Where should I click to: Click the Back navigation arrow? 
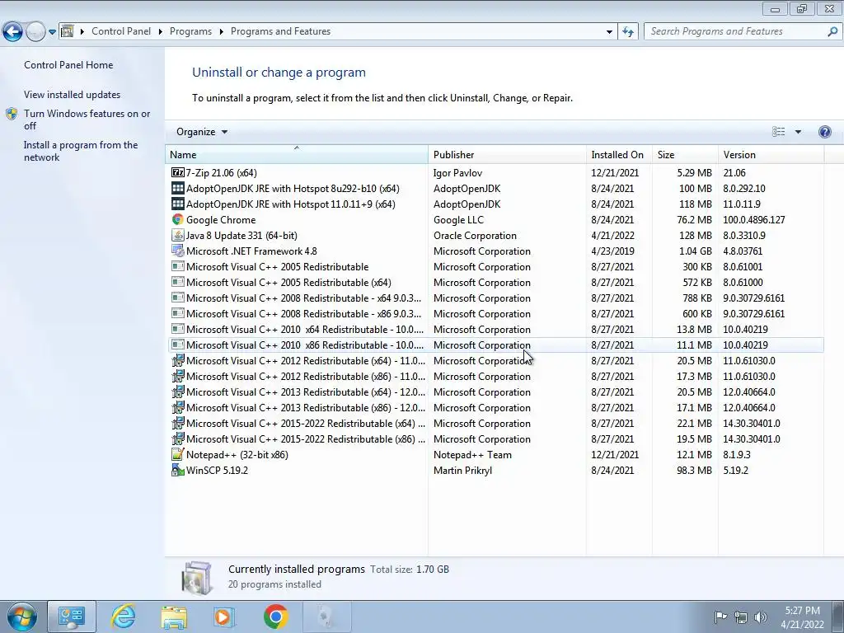[12, 32]
